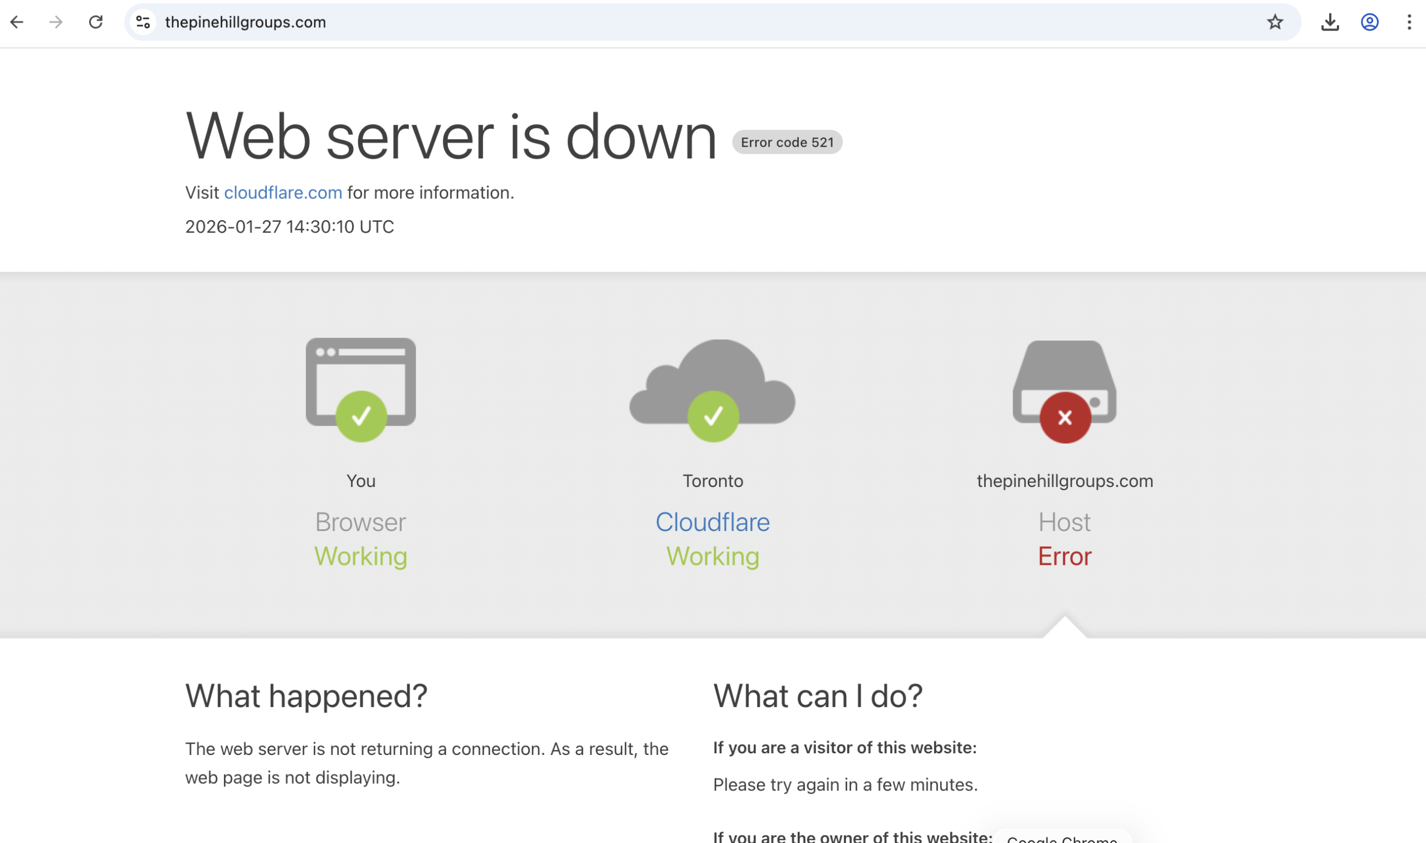Click the forward navigation arrow

[x=56, y=22]
